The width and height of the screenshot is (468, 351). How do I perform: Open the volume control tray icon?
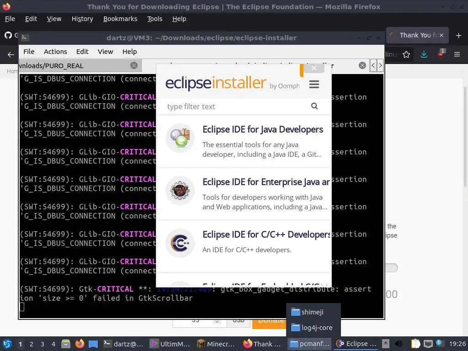coord(399,344)
